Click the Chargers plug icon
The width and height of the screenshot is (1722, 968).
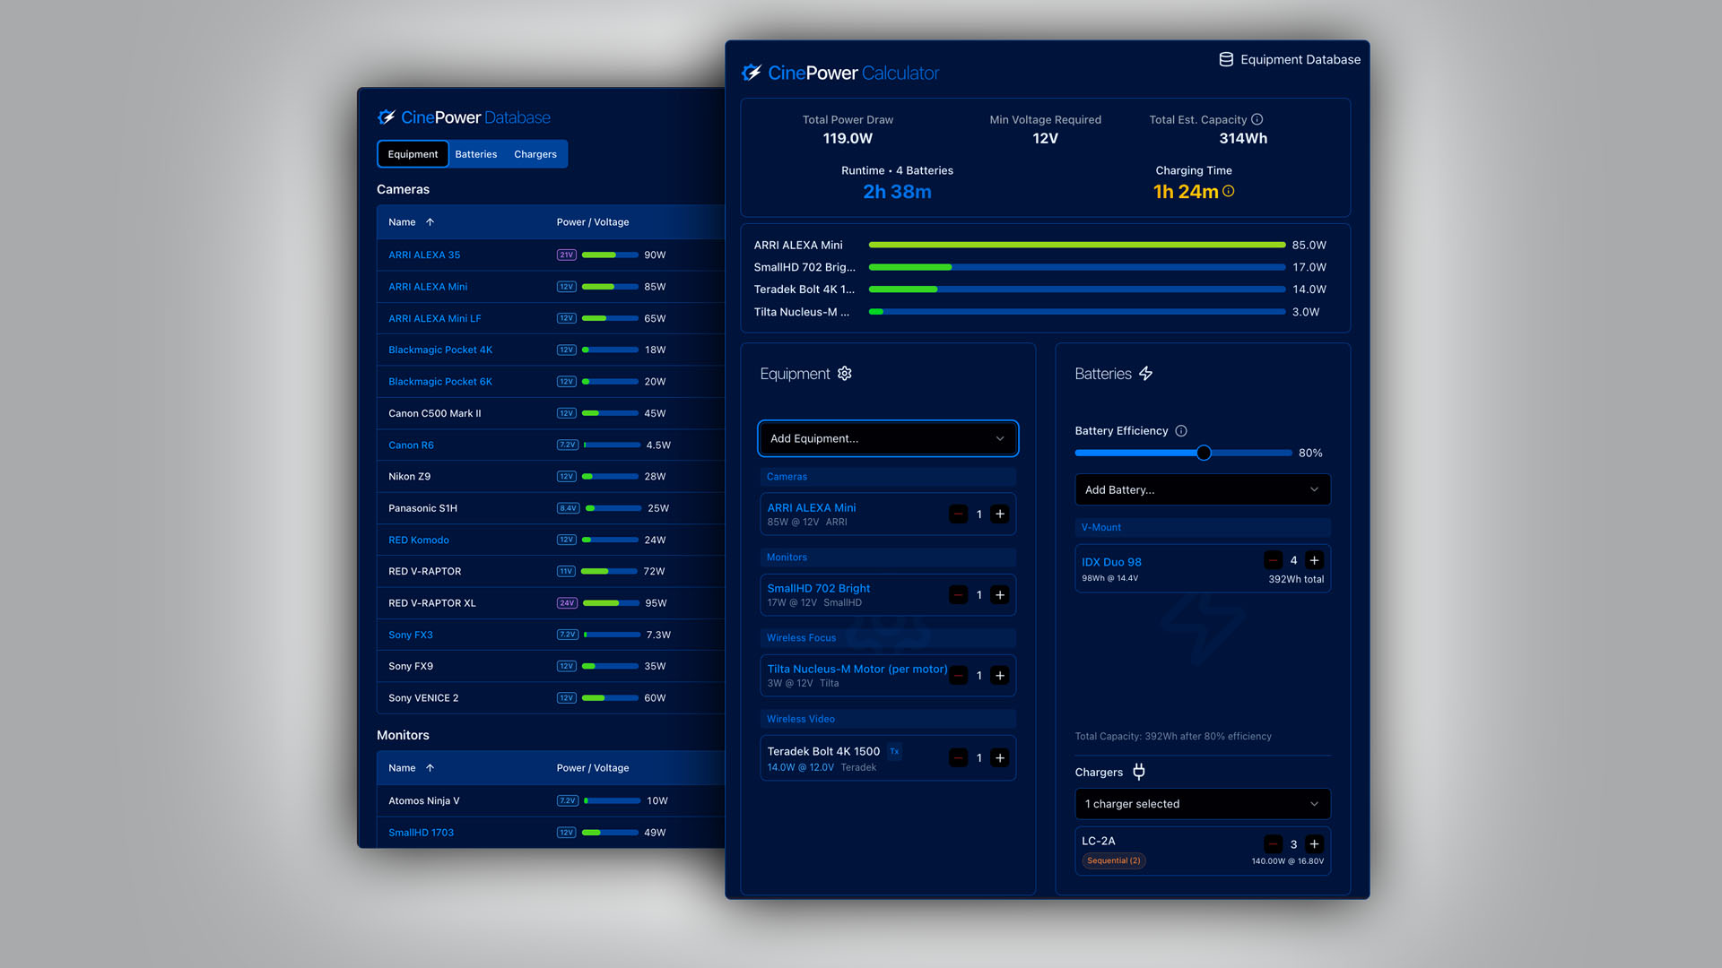tap(1139, 772)
